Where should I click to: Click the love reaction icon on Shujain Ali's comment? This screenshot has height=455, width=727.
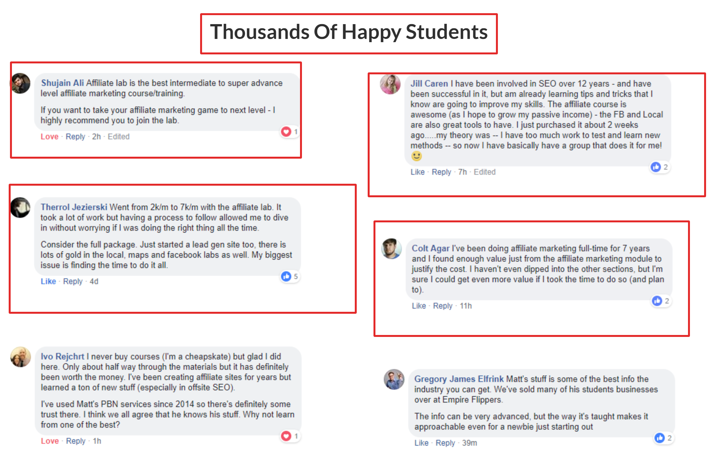pos(286,132)
